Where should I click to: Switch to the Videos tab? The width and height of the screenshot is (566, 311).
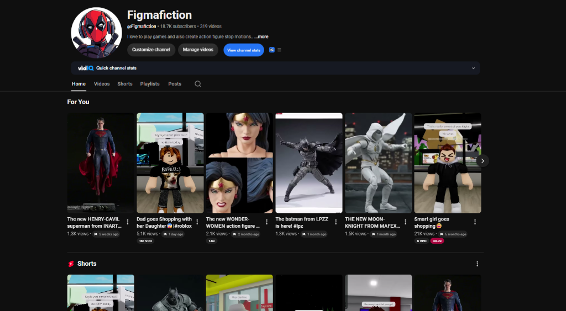102,84
